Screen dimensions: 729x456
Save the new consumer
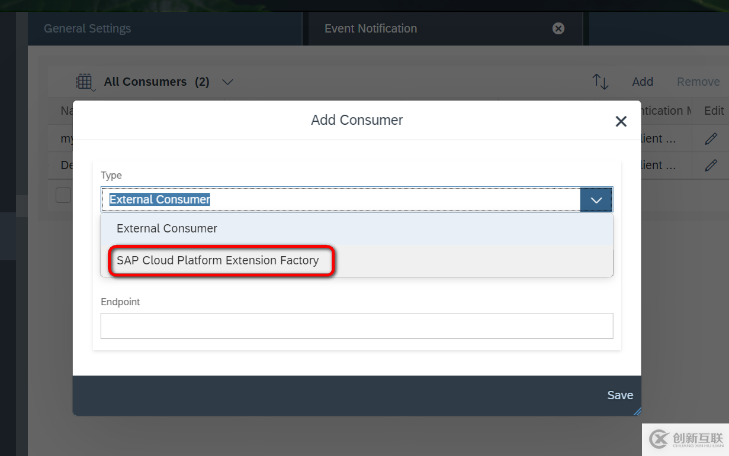click(619, 395)
